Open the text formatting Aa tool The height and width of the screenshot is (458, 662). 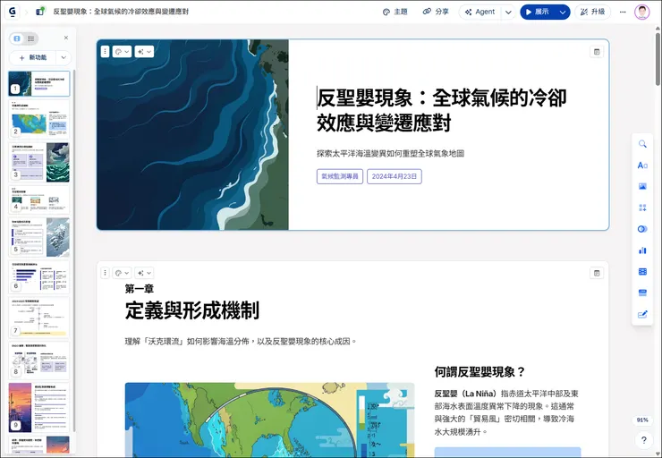[x=642, y=165]
